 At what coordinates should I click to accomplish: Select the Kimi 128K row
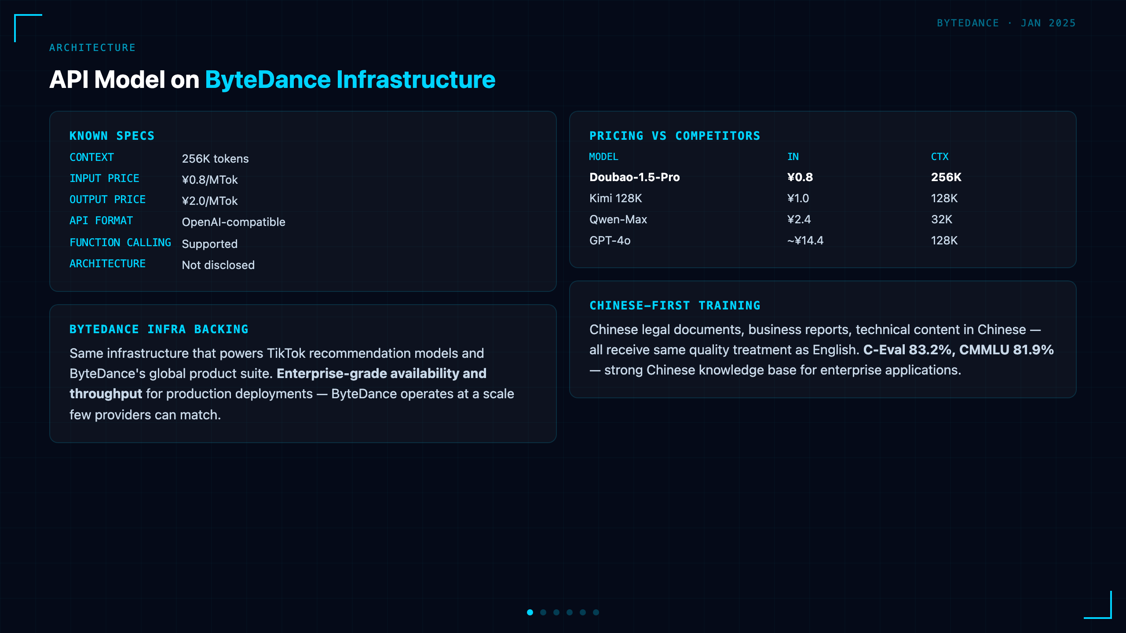pyautogui.click(x=823, y=198)
